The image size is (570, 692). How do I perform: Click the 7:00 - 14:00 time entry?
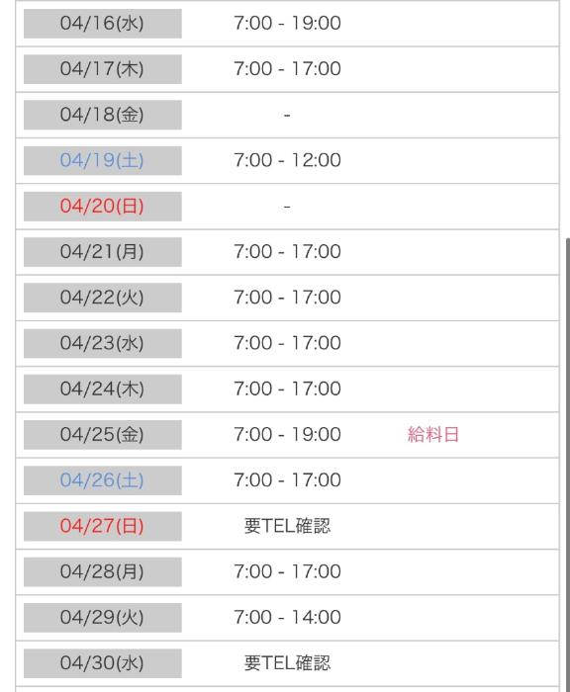coord(287,618)
